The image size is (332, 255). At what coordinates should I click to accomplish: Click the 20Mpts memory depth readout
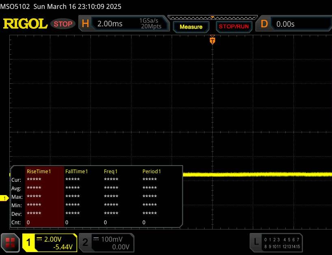click(151, 26)
